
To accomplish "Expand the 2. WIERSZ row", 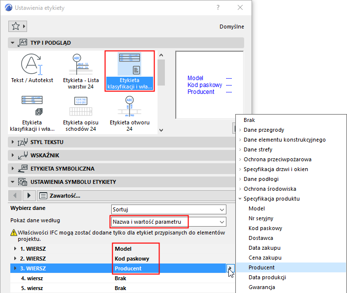I will coord(15,258).
